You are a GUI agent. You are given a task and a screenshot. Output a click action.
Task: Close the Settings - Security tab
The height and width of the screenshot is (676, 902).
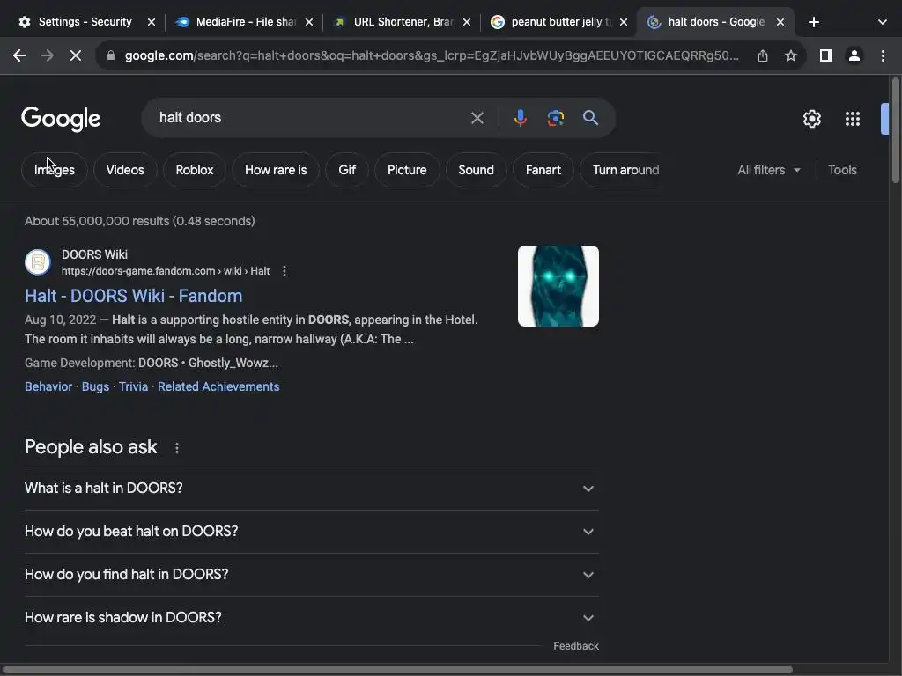tap(152, 22)
